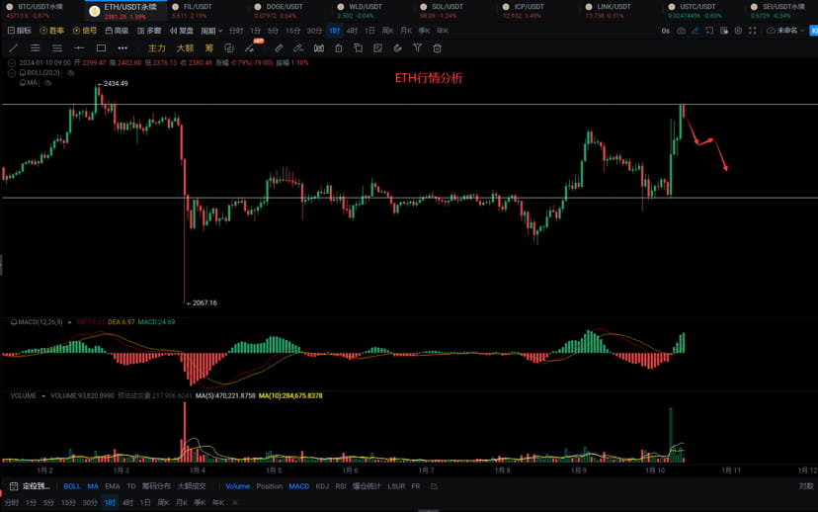Click the 2067.16 low price label

coord(204,302)
